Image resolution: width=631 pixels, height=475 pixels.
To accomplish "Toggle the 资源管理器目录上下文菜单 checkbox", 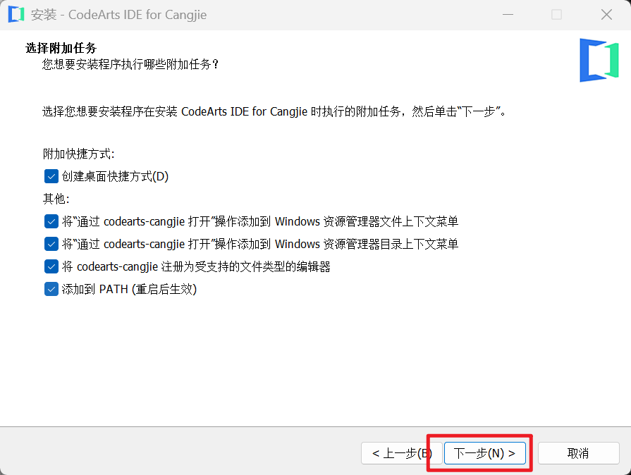I will click(x=51, y=244).
